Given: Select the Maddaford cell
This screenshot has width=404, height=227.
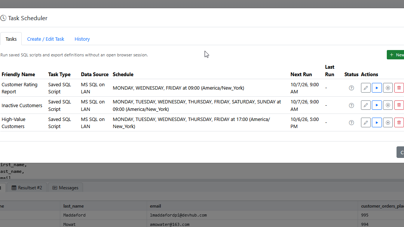Looking at the screenshot, I should [103, 215].
